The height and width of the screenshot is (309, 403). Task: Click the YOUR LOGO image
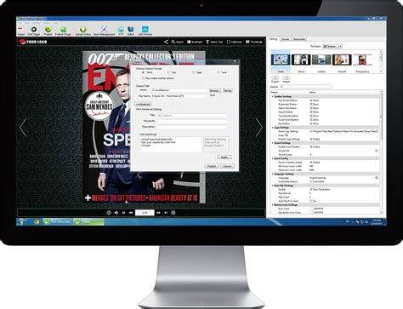point(33,42)
